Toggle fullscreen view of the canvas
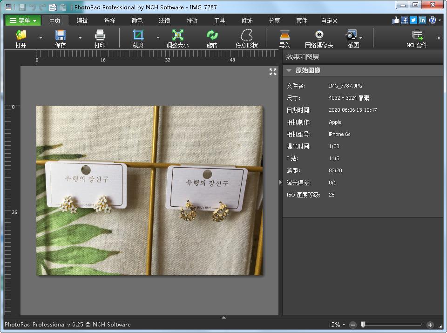 tap(273, 72)
